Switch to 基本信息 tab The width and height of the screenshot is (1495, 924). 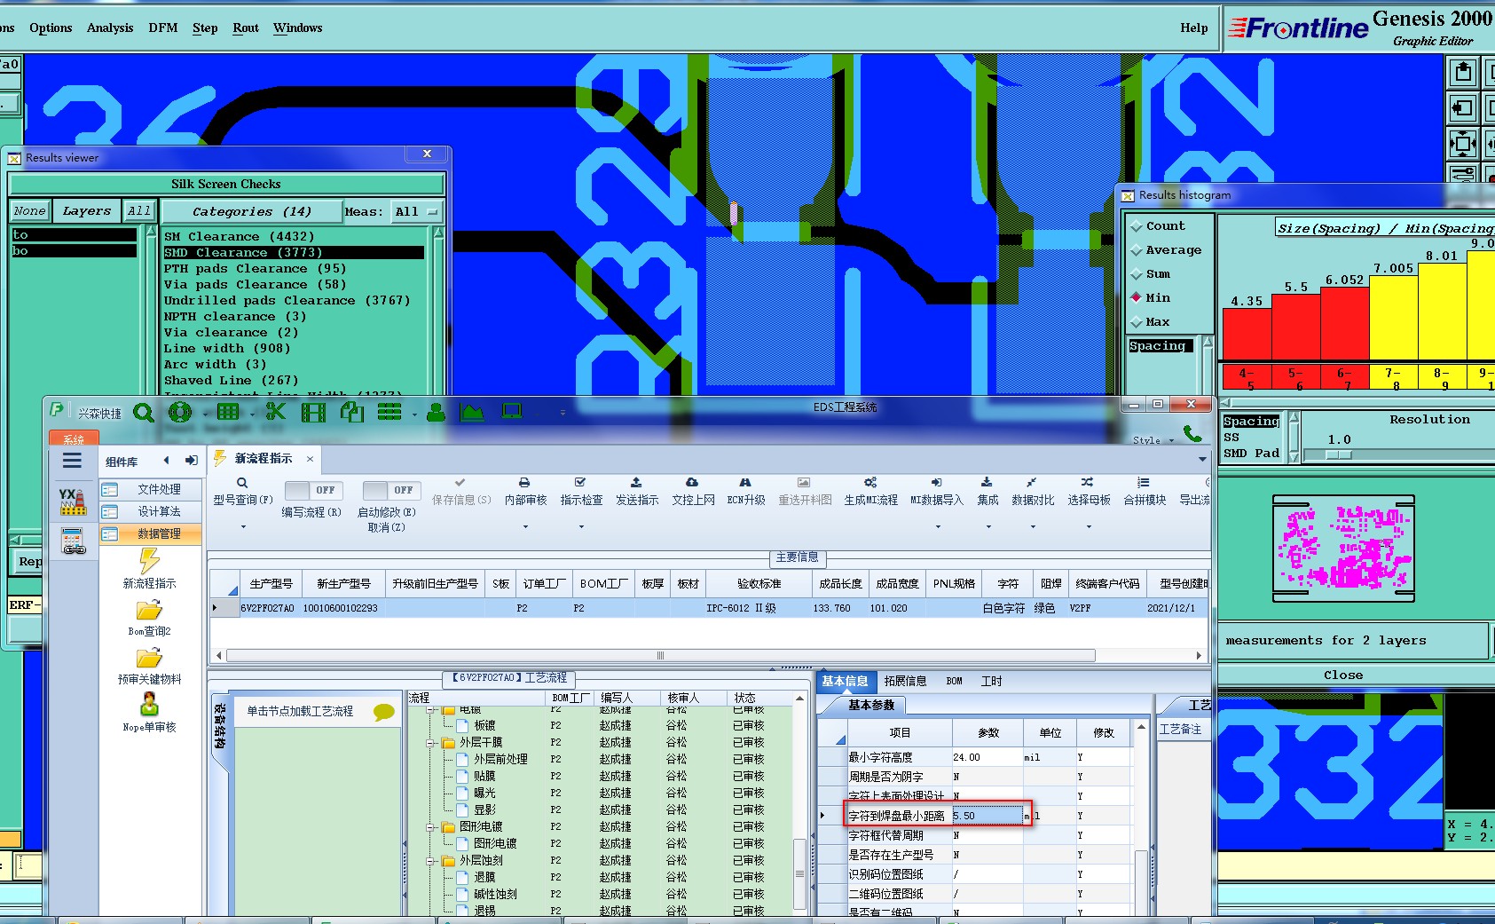click(x=845, y=682)
